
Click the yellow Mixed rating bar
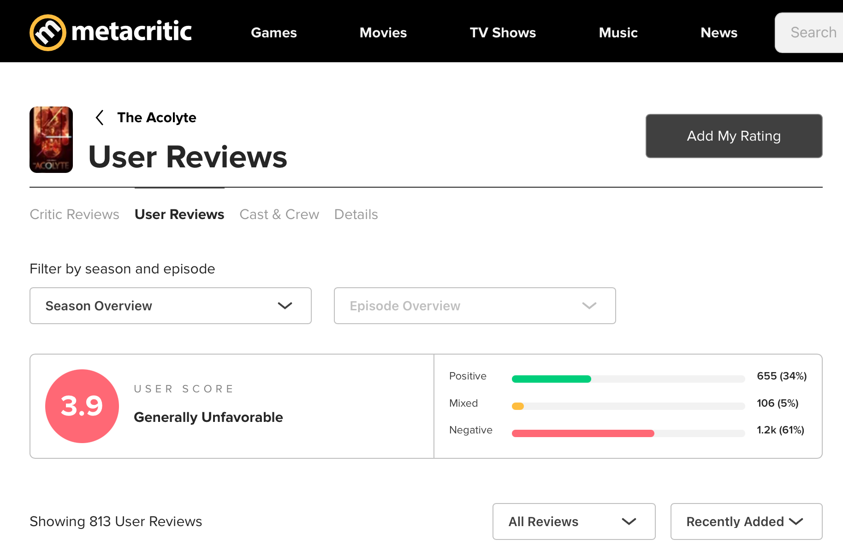[518, 406]
